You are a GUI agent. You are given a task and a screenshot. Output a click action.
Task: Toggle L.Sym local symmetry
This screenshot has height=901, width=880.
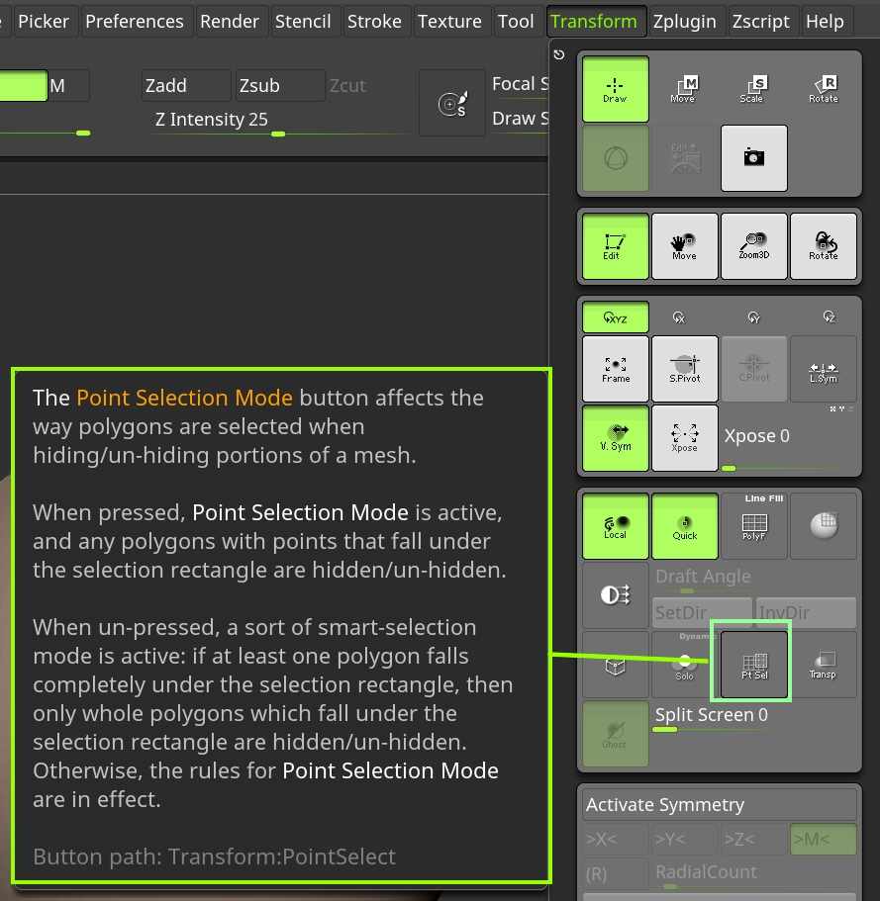point(823,369)
